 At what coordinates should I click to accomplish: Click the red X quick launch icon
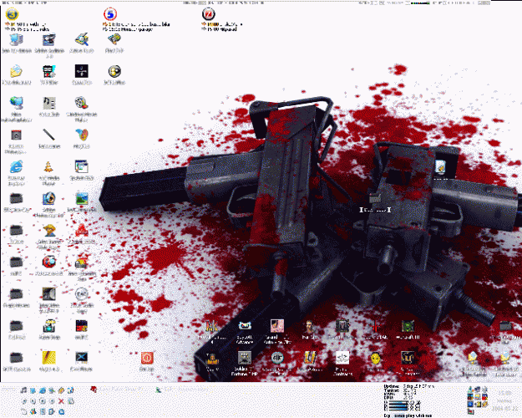point(62,401)
